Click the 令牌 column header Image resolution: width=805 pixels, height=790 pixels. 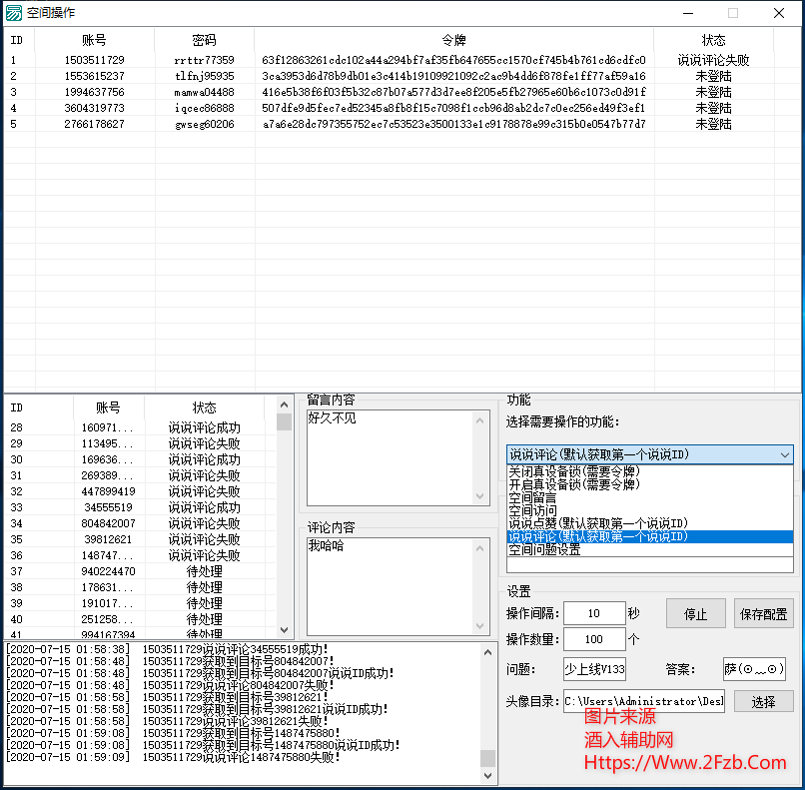pos(453,40)
